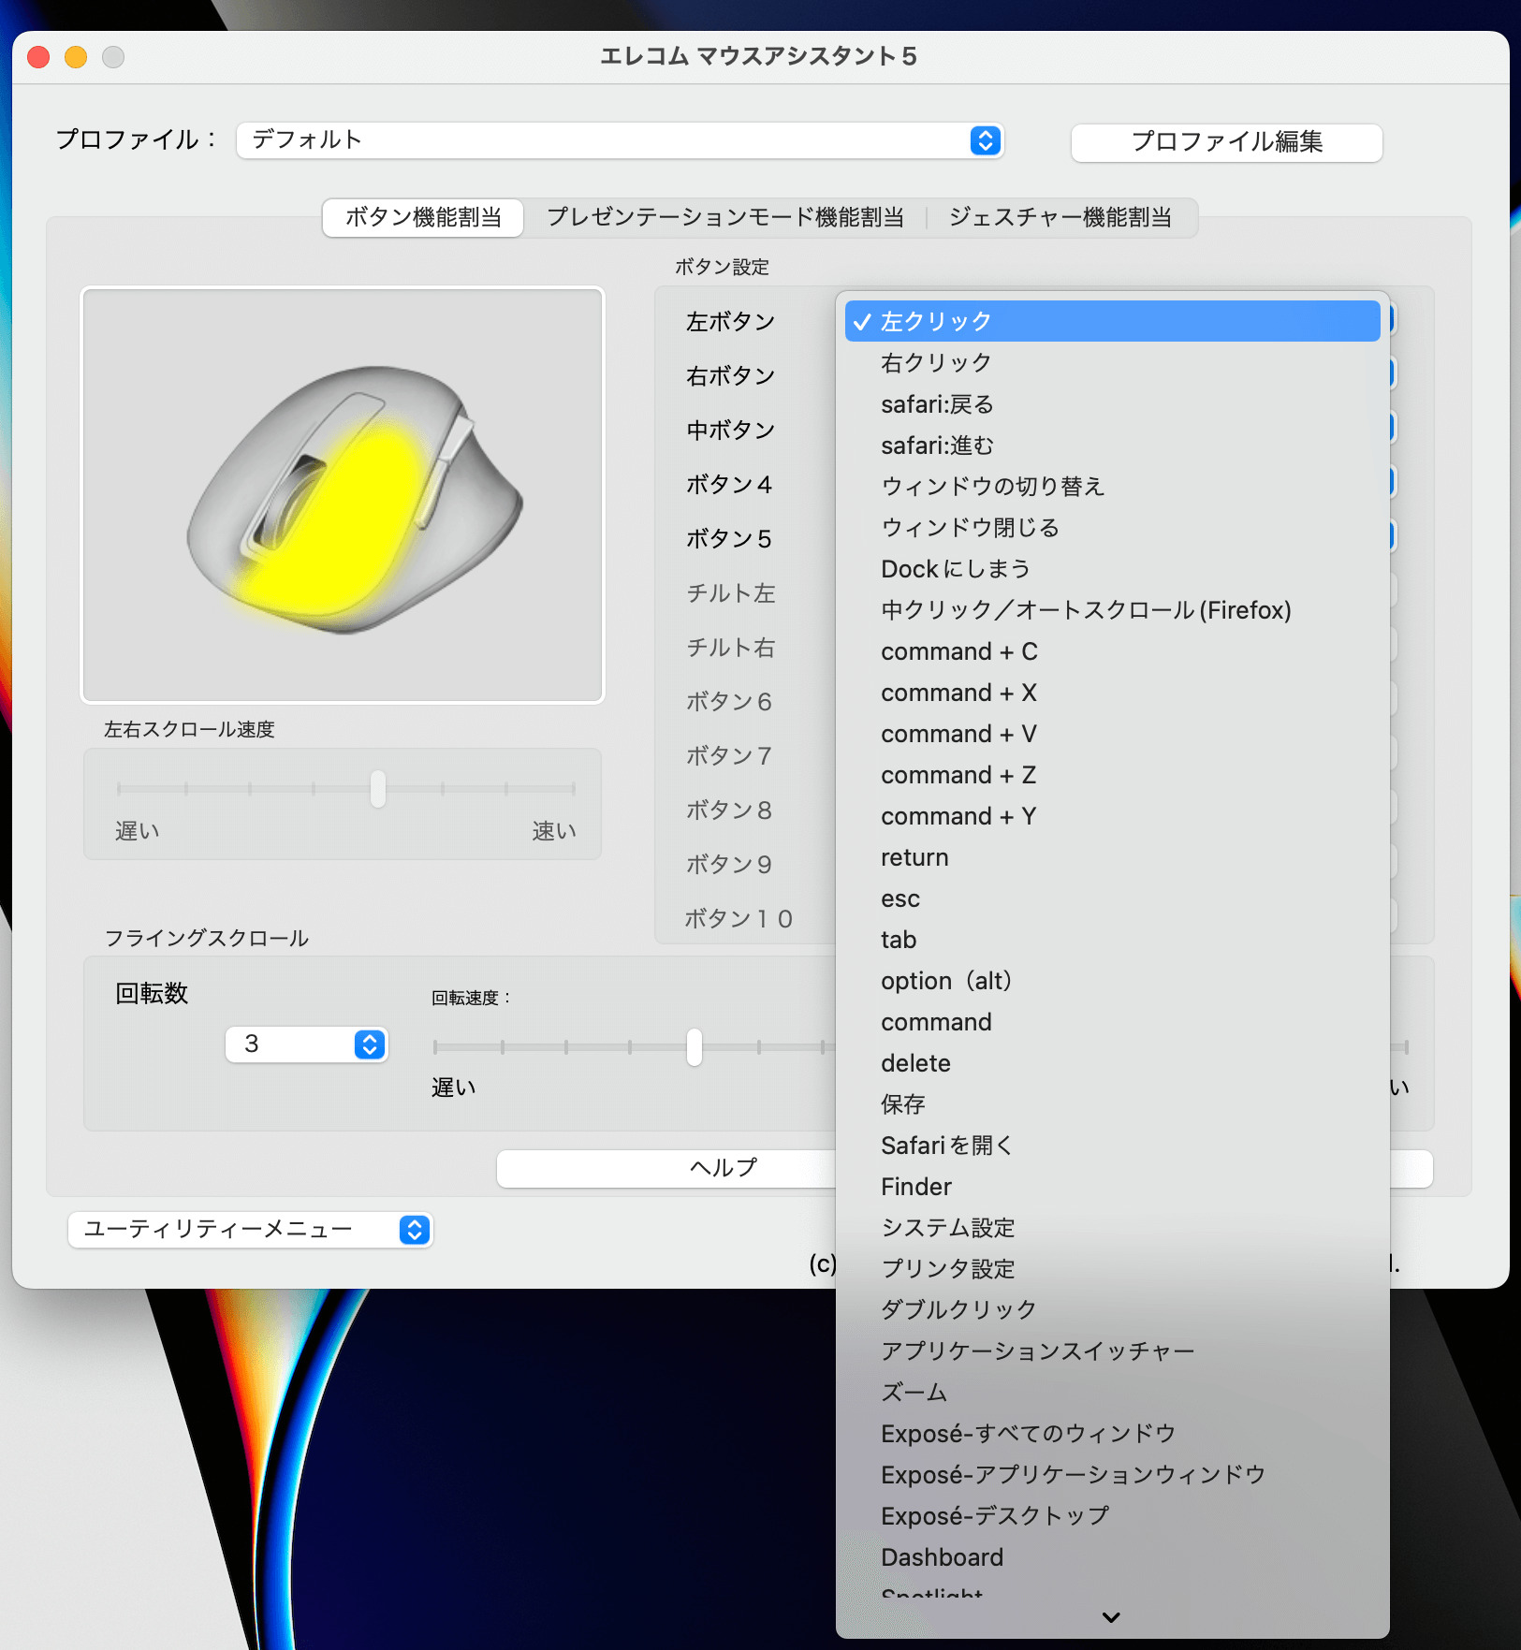Pick the standalone command entry
1521x1650 pixels.
click(1112, 1021)
